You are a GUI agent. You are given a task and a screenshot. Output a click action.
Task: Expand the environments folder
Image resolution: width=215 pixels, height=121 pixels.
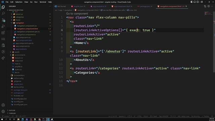click(20, 55)
